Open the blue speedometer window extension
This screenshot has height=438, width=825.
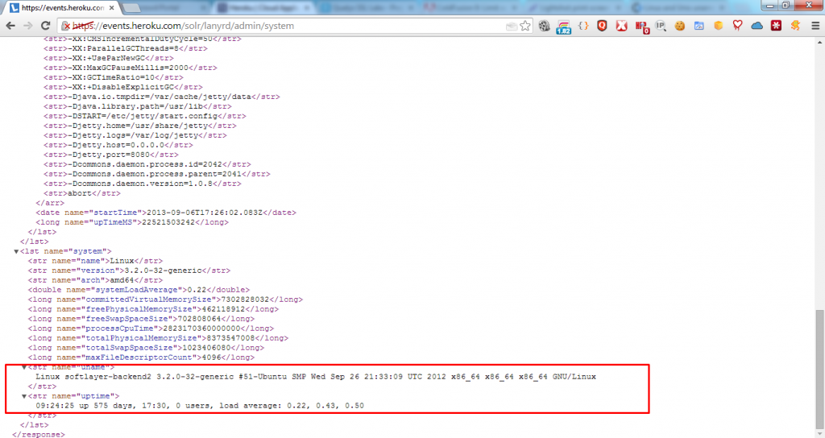click(699, 26)
